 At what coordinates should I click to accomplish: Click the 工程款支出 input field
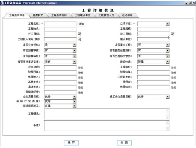tap(153, 77)
